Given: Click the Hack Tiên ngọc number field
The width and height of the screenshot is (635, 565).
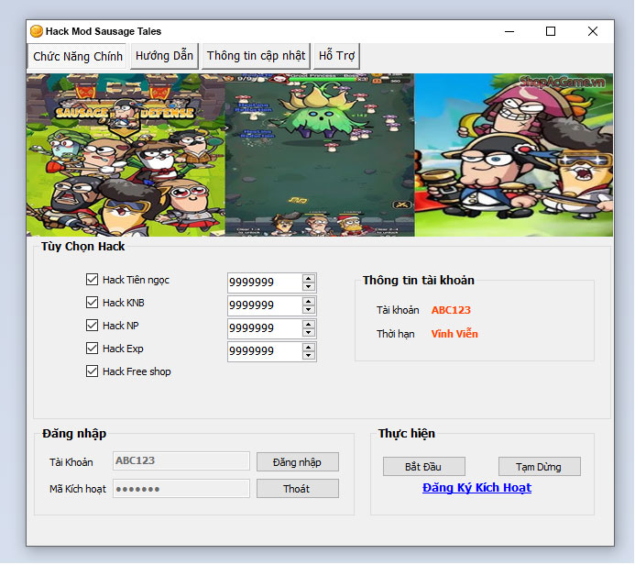Looking at the screenshot, I should pos(265,282).
